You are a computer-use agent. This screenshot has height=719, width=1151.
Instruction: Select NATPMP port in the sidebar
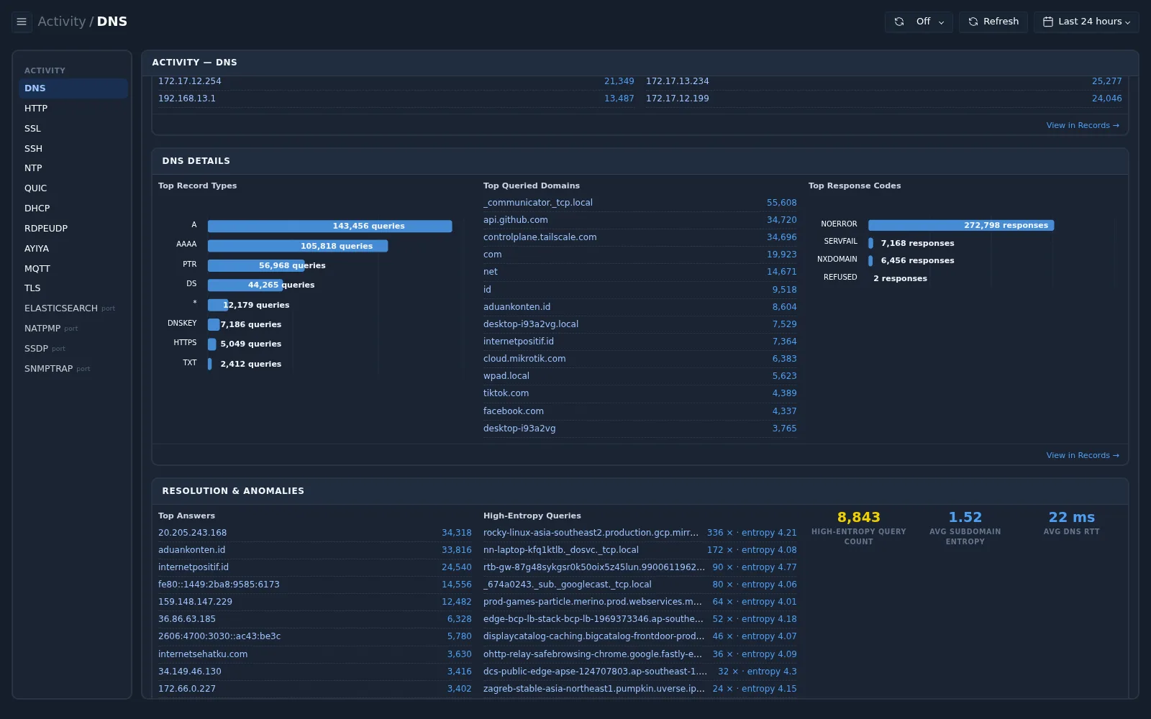(x=73, y=329)
